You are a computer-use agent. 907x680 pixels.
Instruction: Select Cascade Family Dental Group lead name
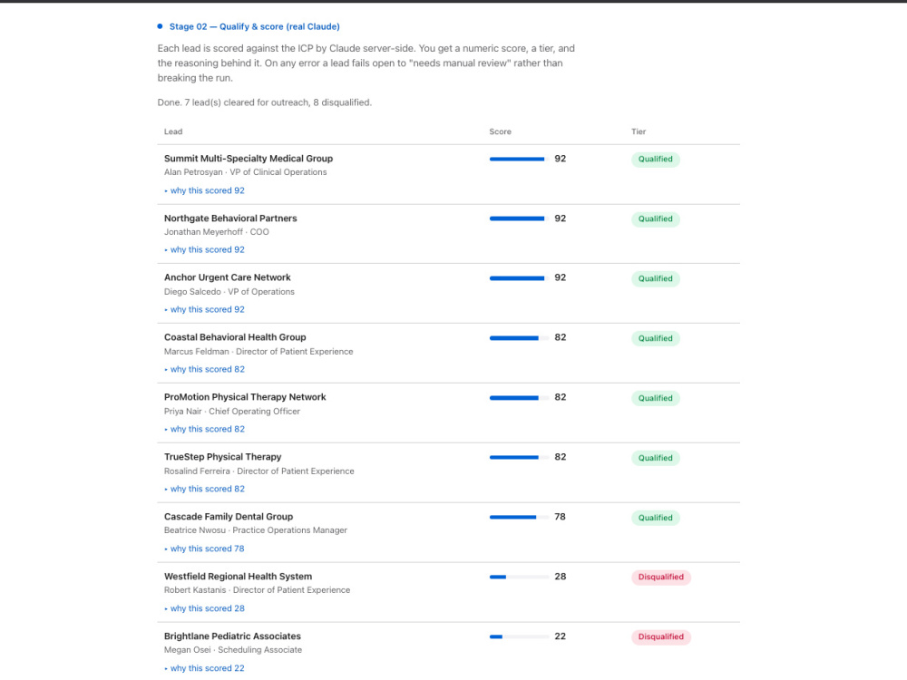click(x=229, y=517)
